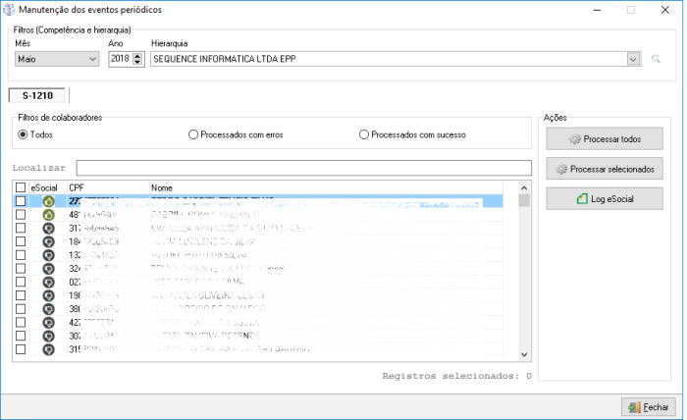The height and width of the screenshot is (420, 687).
Task: Tick the select-all checkbox in table header
Action: click(21, 187)
